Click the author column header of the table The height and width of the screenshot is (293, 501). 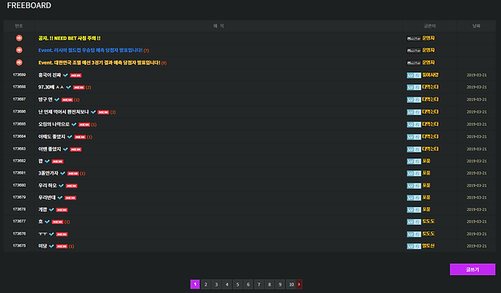point(430,26)
